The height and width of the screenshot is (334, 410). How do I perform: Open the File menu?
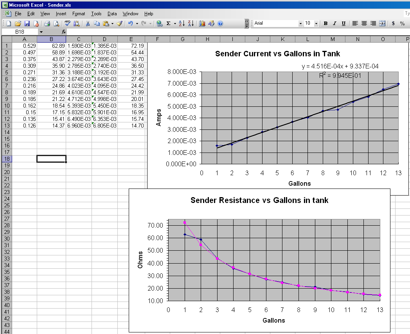tap(18, 14)
